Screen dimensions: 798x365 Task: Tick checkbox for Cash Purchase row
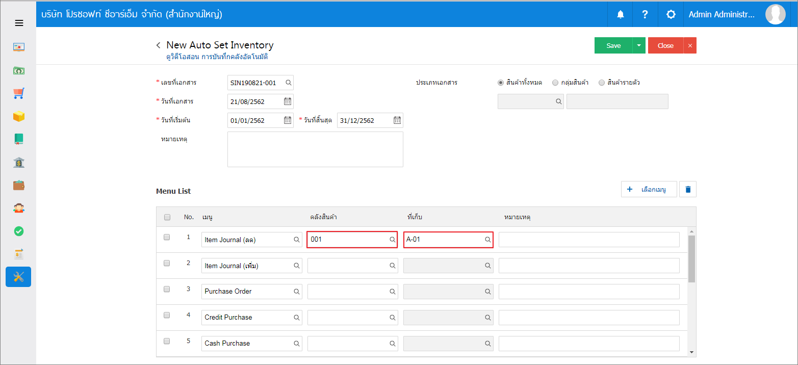167,341
